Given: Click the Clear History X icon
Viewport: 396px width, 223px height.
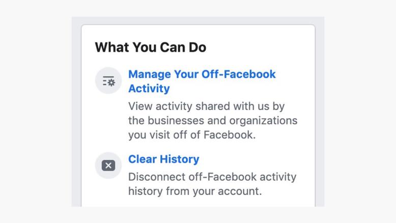Looking at the screenshot, I should point(108,165).
